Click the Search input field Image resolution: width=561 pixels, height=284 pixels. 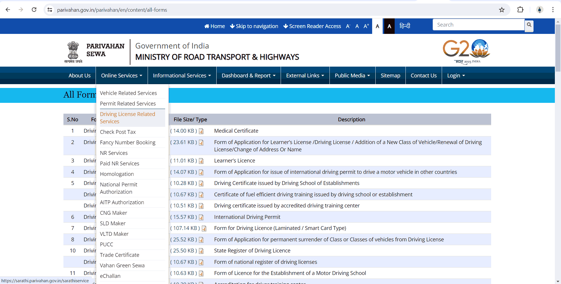point(479,25)
